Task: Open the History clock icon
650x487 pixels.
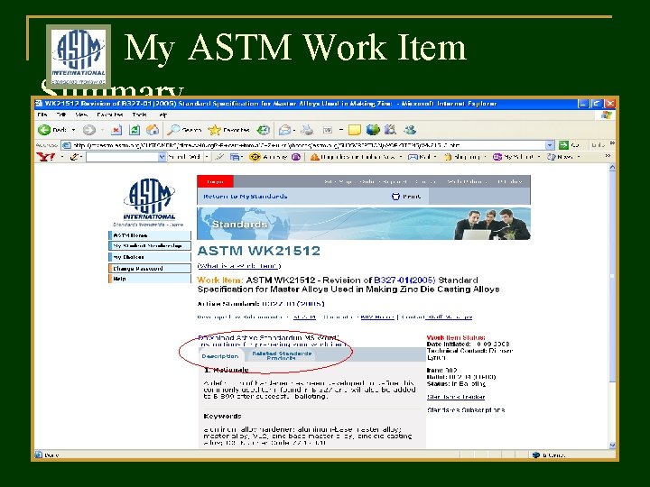Action: pos(264,130)
